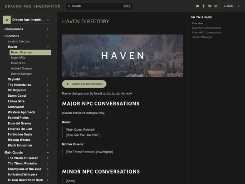245x184 pixels.
Task: Jump to Ambient Dialogue in page contents
Action: click(x=202, y=37)
